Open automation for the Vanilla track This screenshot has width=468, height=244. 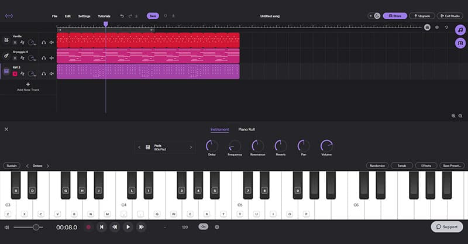22,42
